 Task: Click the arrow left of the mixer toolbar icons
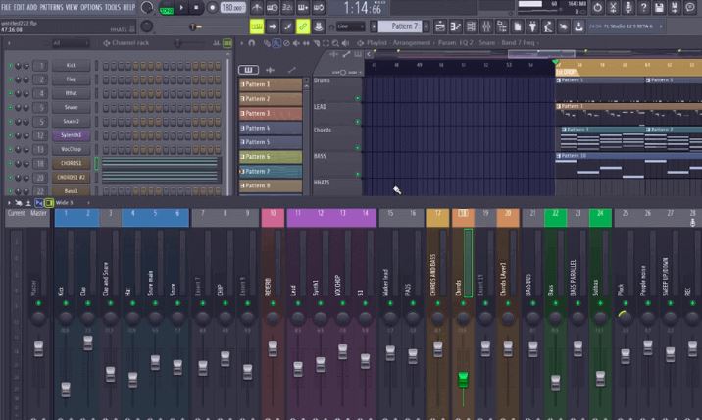9,203
